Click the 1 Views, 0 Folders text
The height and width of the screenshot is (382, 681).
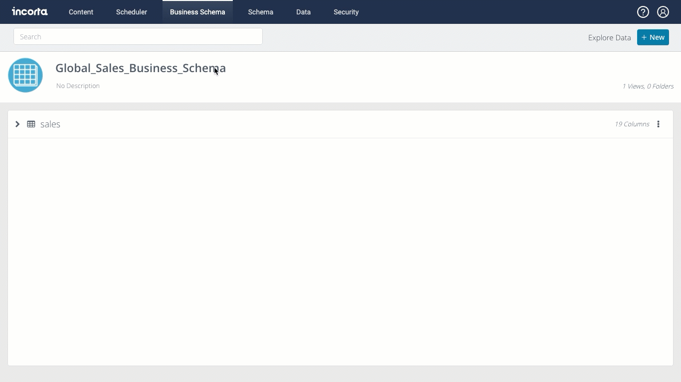(x=648, y=87)
